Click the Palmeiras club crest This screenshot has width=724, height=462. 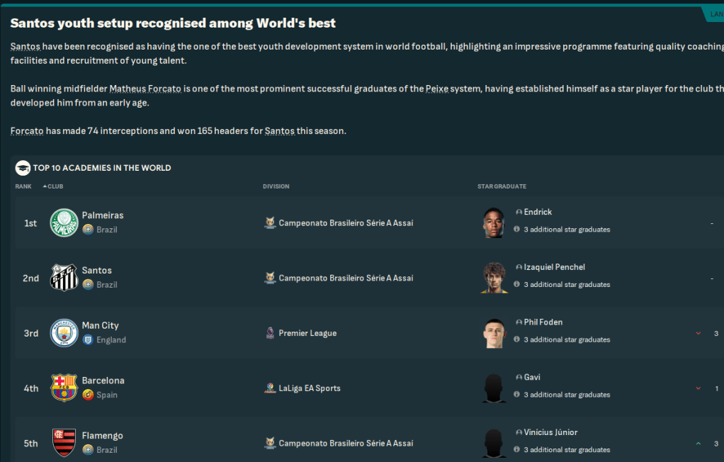tap(64, 222)
